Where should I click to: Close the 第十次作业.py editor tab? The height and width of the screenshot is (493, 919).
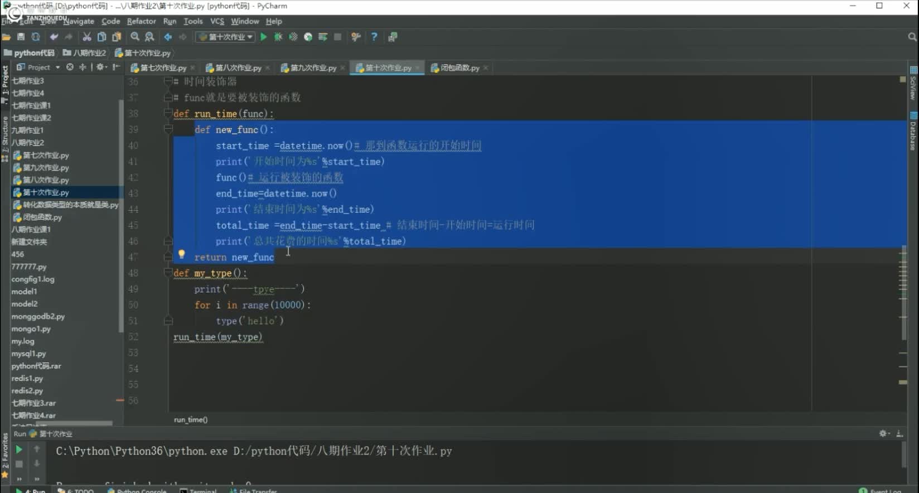click(417, 68)
